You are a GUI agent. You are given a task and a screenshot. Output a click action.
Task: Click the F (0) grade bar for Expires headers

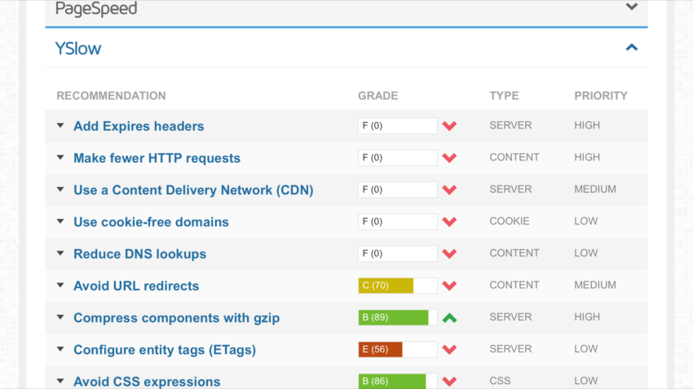pyautogui.click(x=397, y=125)
